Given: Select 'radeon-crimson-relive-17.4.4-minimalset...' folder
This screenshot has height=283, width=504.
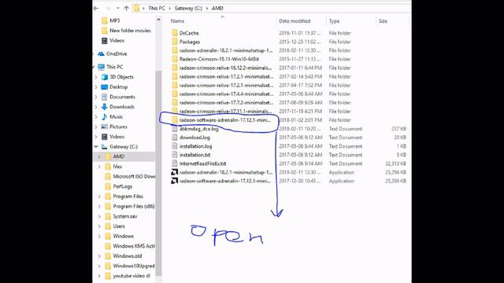Looking at the screenshot, I should point(226,94).
